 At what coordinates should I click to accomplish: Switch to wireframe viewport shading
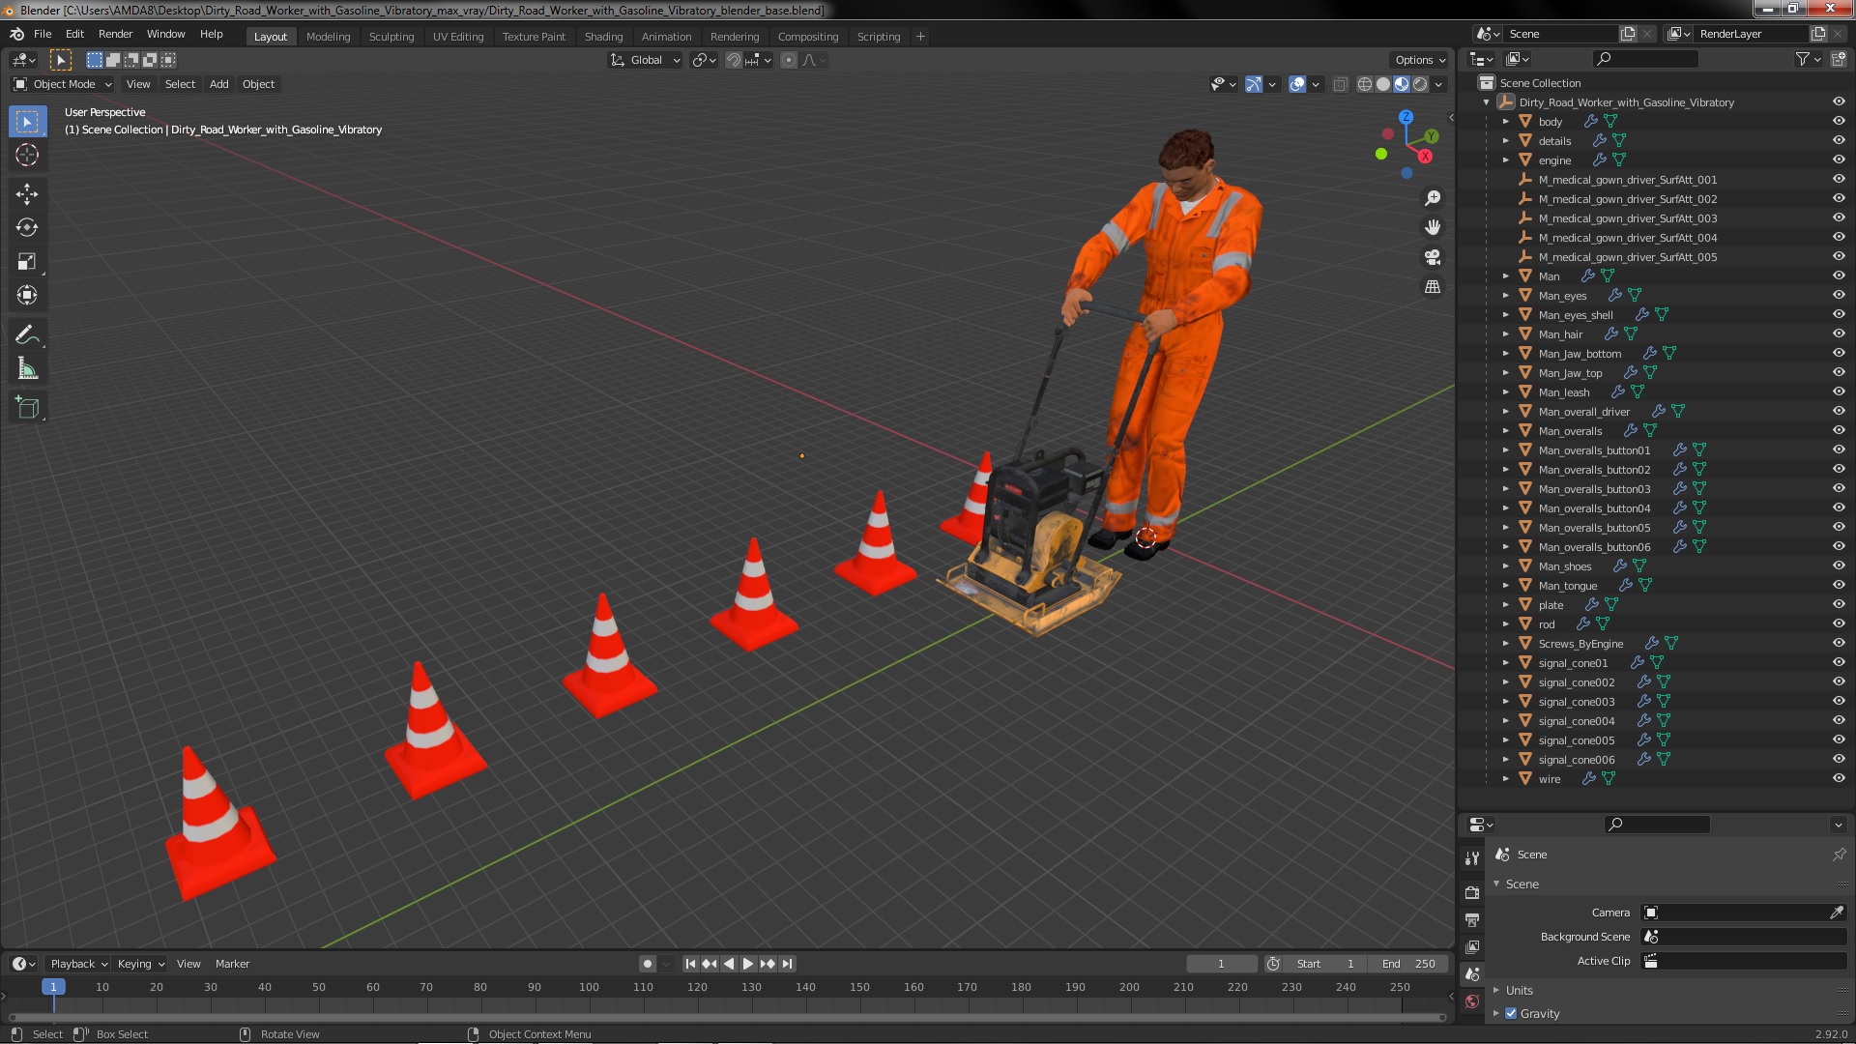[x=1365, y=84]
